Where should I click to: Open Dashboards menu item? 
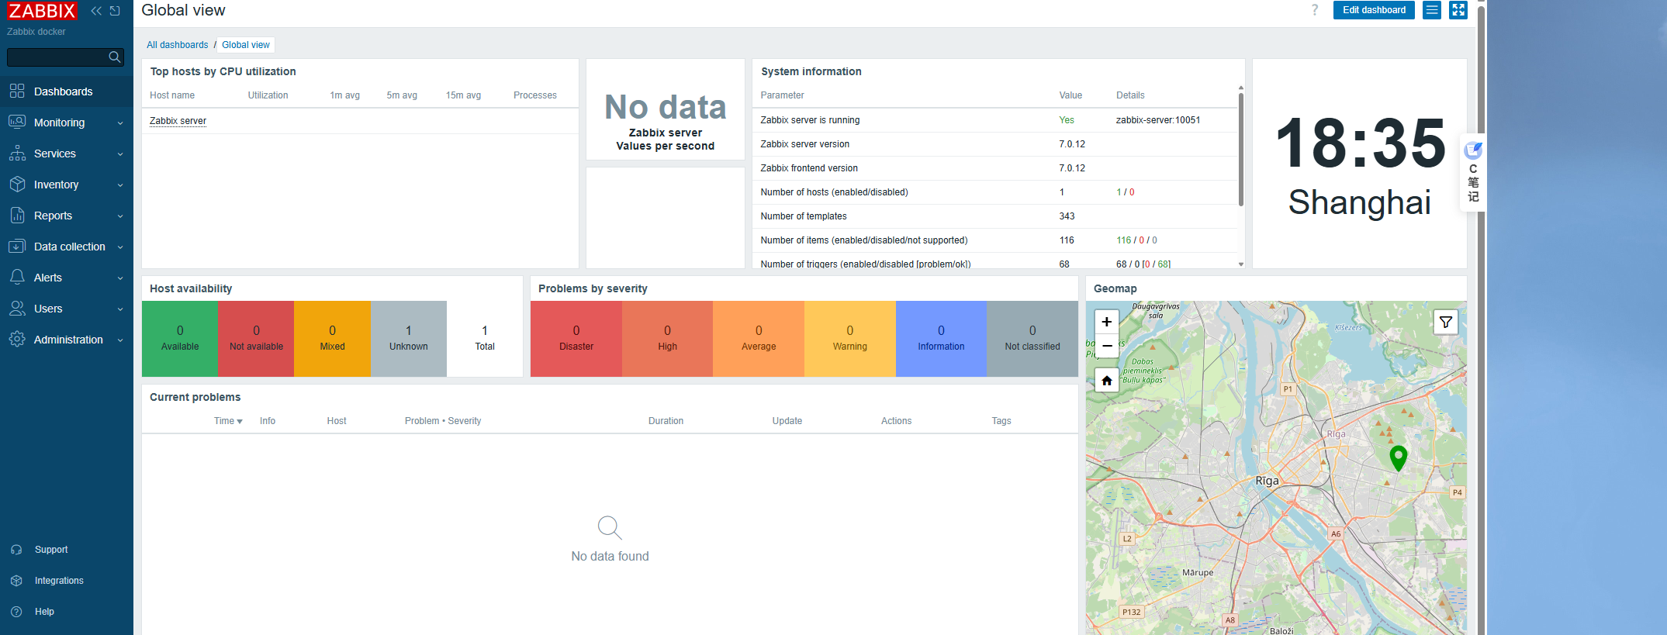tap(67, 91)
